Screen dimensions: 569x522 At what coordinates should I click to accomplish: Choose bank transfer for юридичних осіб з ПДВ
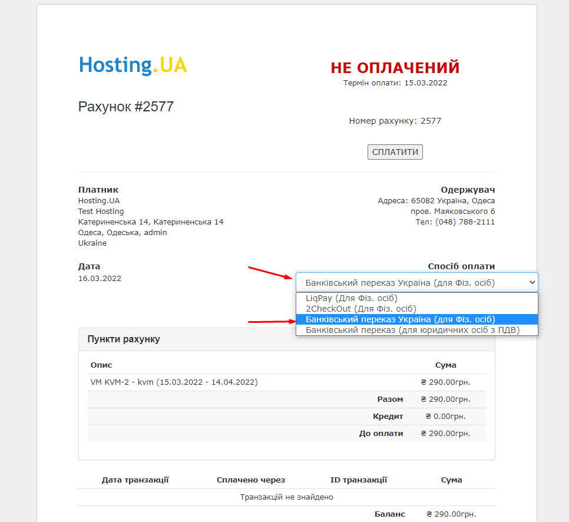tap(416, 330)
